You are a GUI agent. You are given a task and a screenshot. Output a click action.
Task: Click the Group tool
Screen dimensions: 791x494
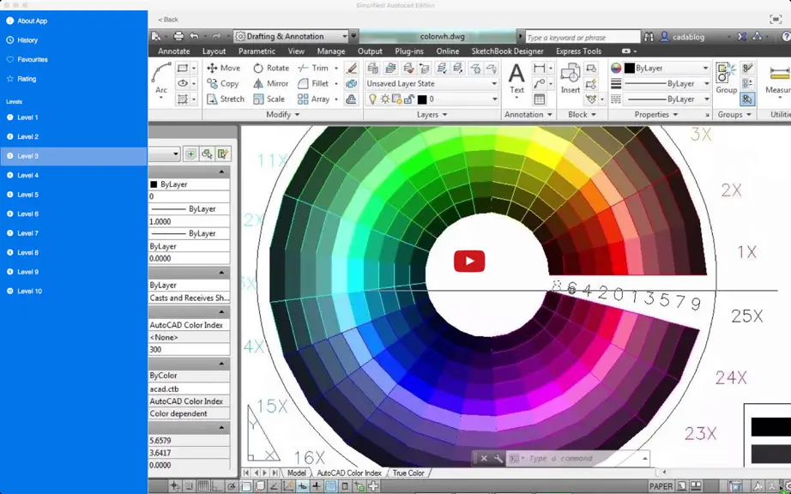(x=727, y=80)
